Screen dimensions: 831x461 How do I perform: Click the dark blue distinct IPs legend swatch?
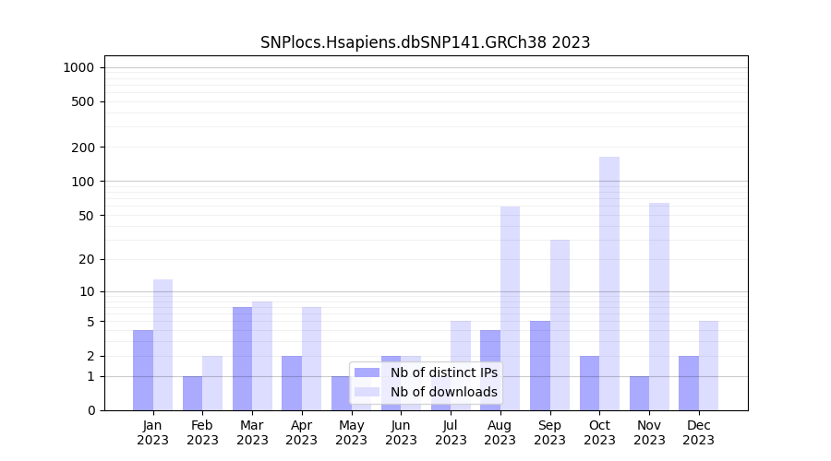[x=367, y=372]
